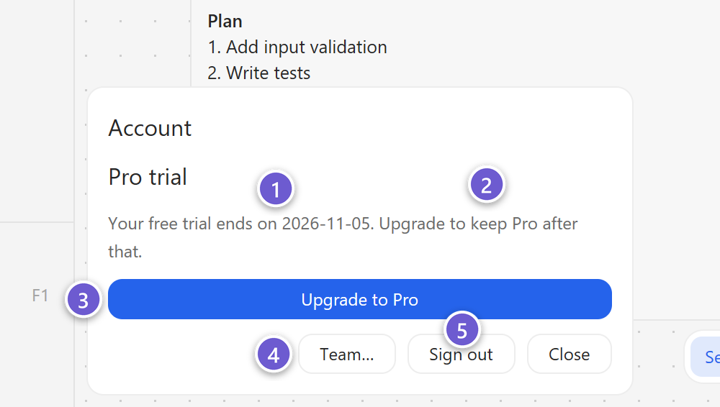Viewport: 720px width, 407px height.
Task: Click the Account dialog title
Action: click(150, 128)
